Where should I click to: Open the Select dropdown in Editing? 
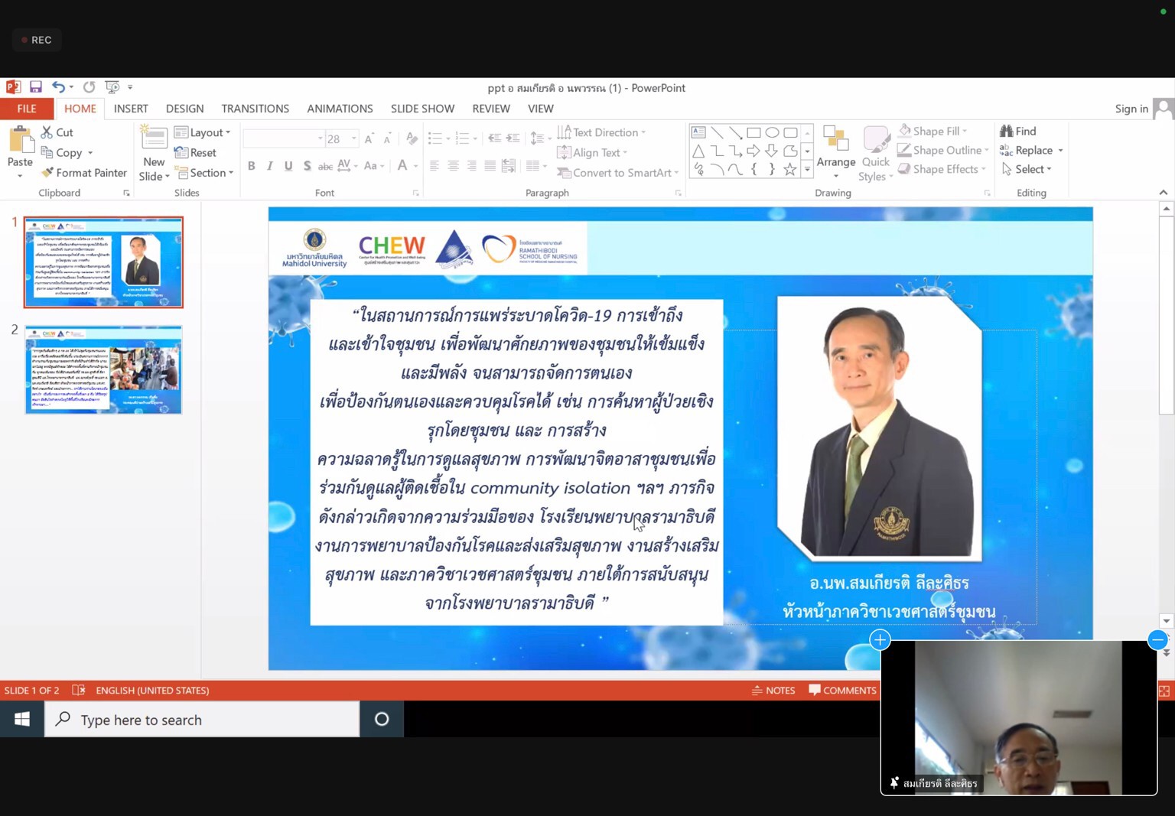click(1027, 169)
